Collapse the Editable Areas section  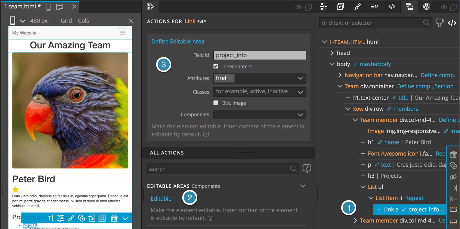tap(303, 186)
